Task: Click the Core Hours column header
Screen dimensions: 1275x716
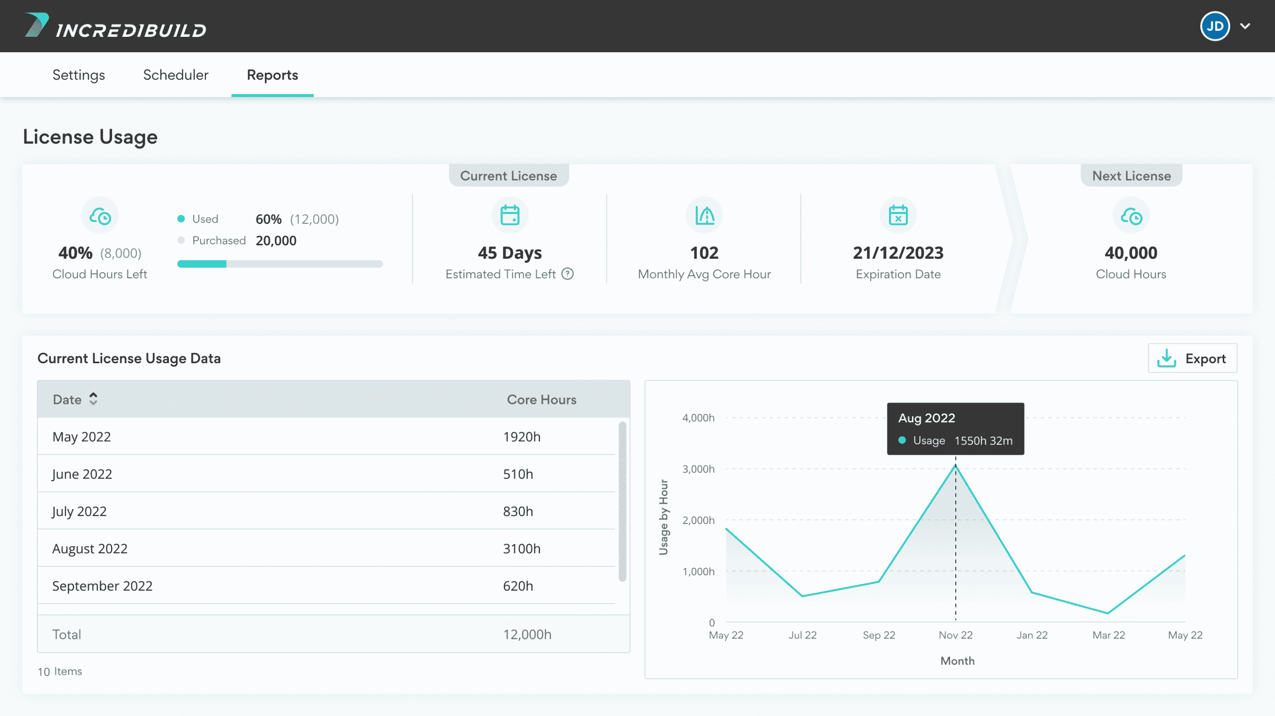Action: 541,400
